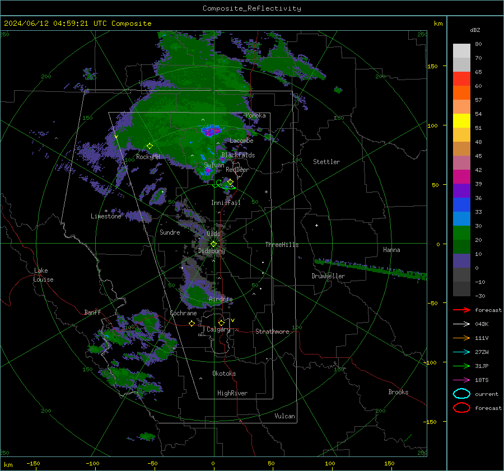Click the yellow 51 dBZ color swatch
Viewport: 504px width, 471px height.
pyautogui.click(x=461, y=121)
